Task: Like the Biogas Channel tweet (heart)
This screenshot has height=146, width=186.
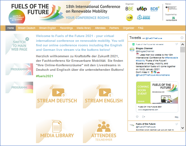Action: 137,117
